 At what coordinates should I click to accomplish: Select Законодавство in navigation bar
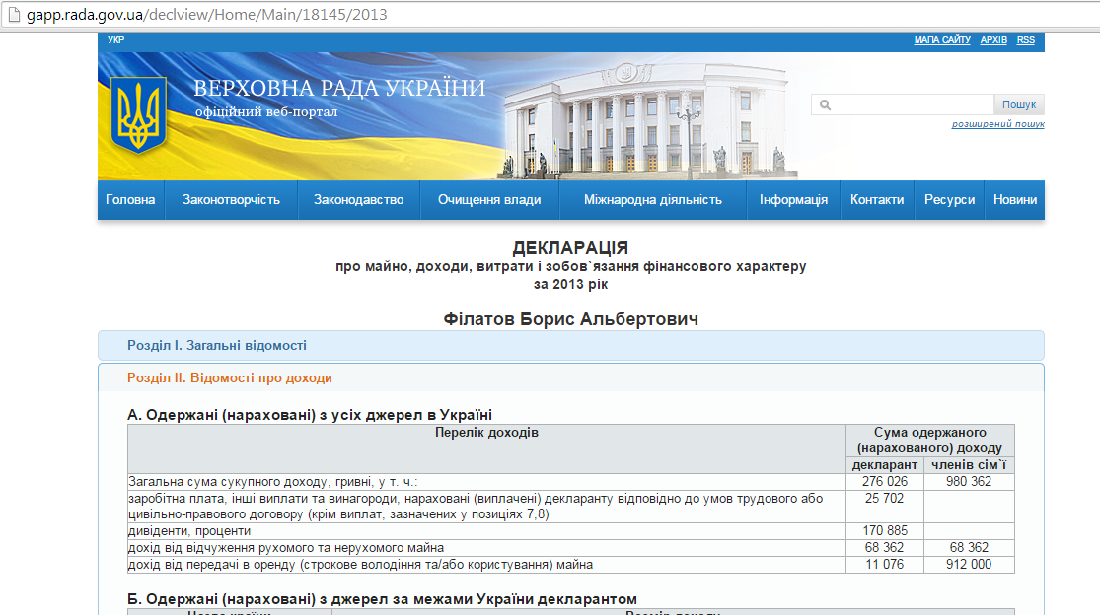tap(359, 200)
